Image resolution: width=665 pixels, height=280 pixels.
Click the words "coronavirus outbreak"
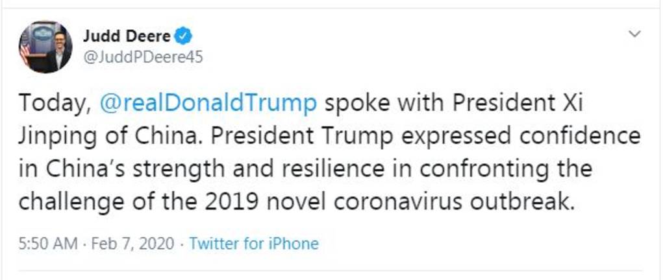455,202
